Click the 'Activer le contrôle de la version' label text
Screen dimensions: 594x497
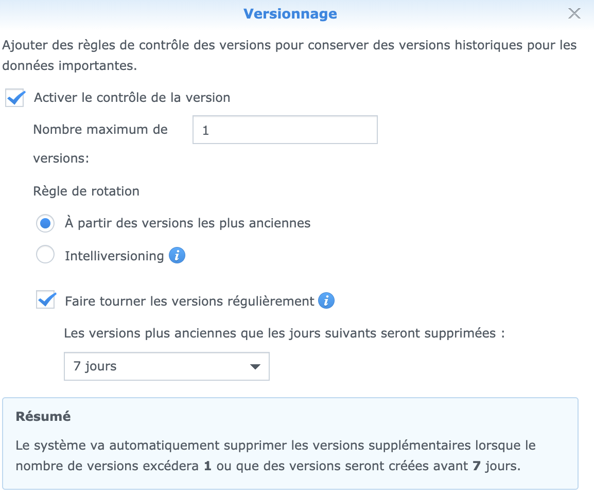pyautogui.click(x=132, y=98)
